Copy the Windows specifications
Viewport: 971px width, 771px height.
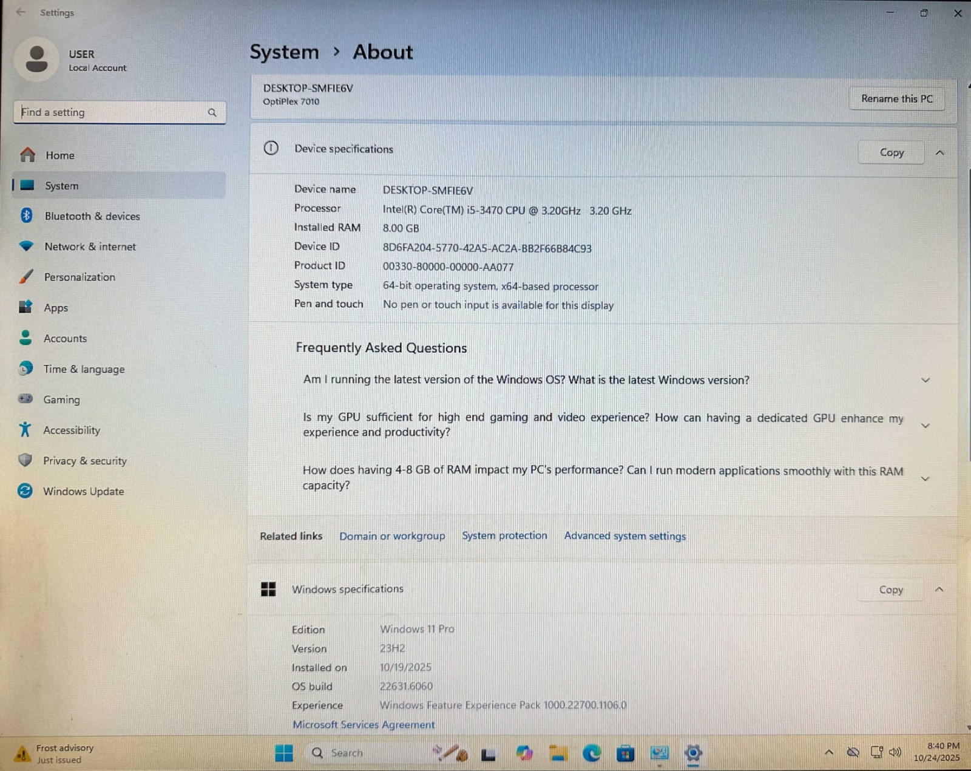tap(891, 589)
